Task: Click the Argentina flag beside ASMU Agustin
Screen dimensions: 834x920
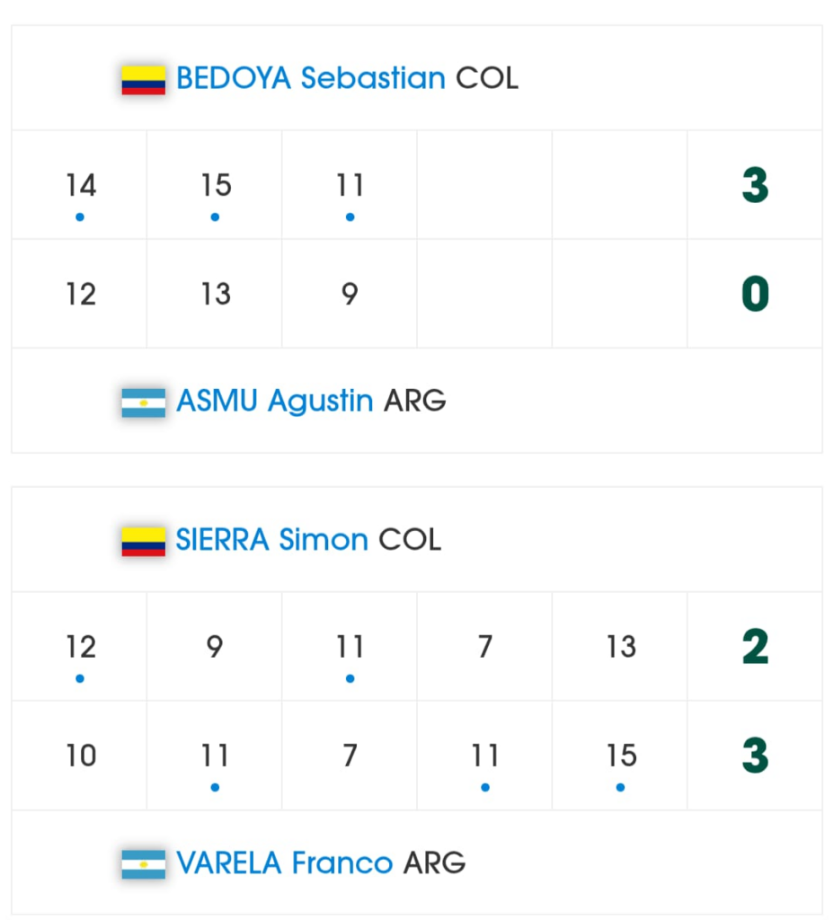Action: [144, 402]
